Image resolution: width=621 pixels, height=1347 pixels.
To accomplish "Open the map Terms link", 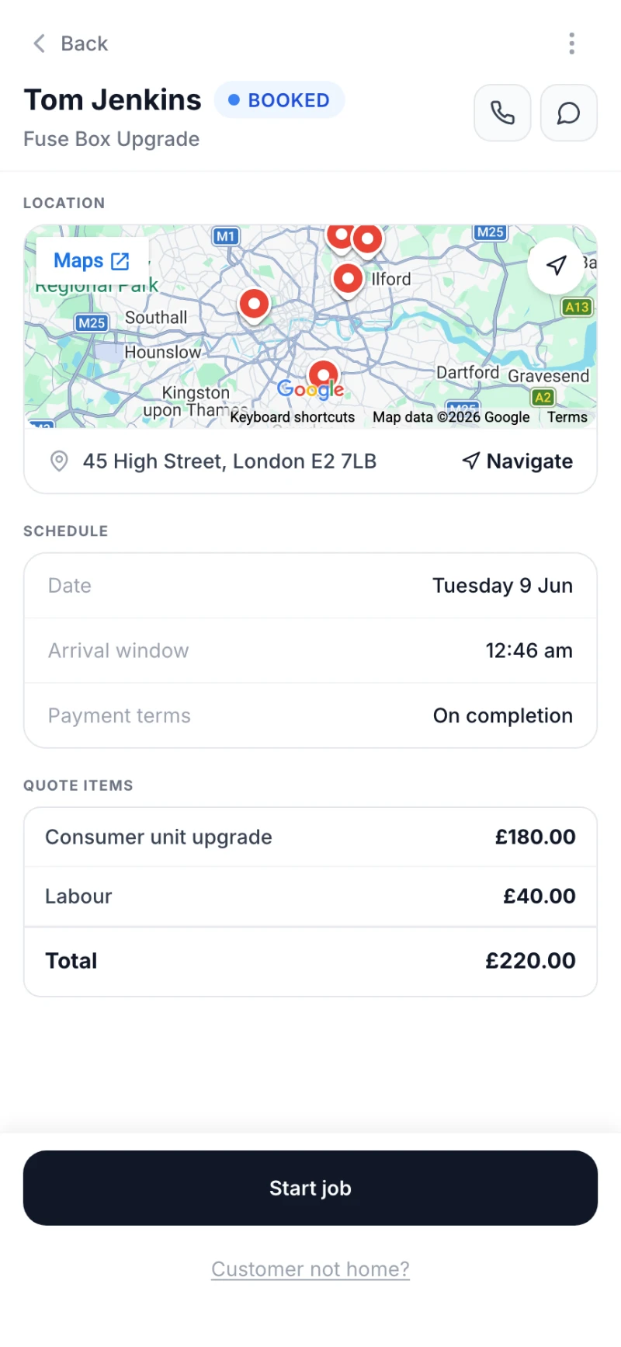I will (x=567, y=417).
